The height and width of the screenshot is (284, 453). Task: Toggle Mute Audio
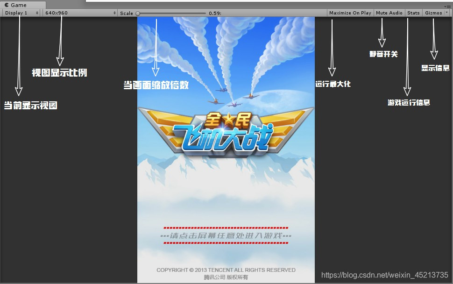[389, 13]
